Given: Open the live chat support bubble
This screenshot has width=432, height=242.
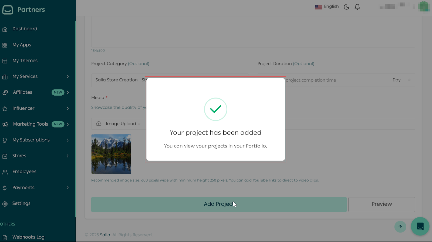Looking at the screenshot, I should (420, 226).
